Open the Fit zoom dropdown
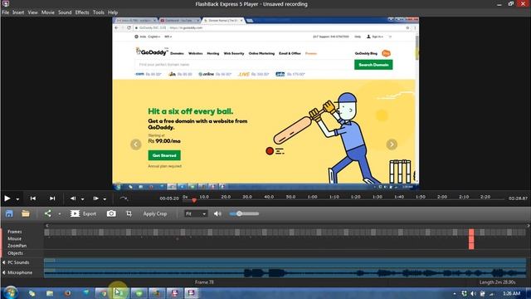This screenshot has height=299, width=531. click(196, 213)
